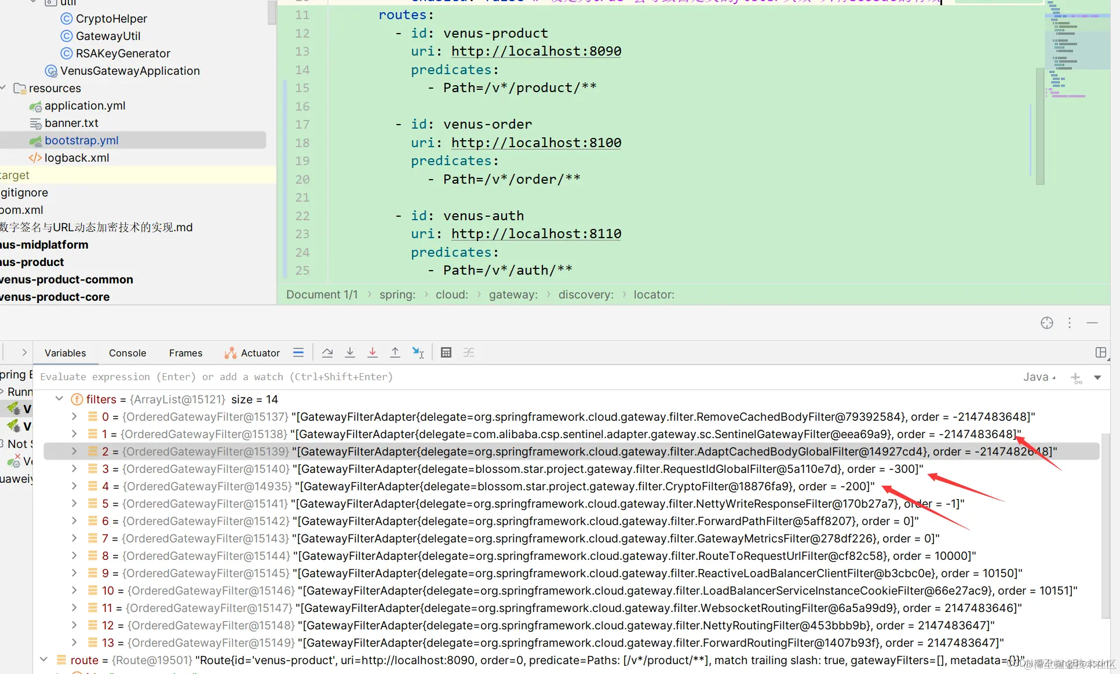The image size is (1120, 674).
Task: Select the application.yml file in project tree
Action: click(x=85, y=105)
